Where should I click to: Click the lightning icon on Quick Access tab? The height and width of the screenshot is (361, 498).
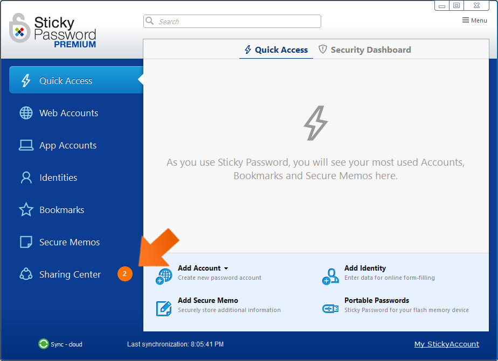(248, 49)
